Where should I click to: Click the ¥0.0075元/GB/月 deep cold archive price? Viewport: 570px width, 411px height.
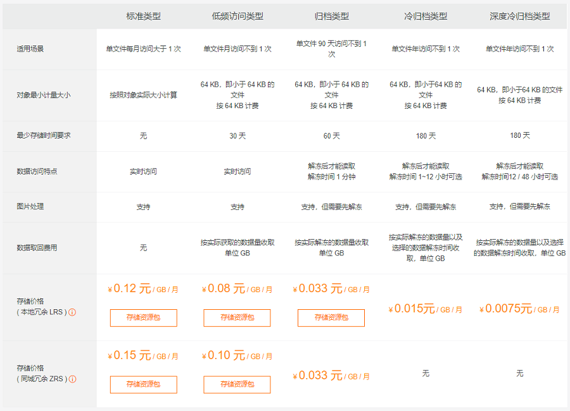(x=519, y=309)
